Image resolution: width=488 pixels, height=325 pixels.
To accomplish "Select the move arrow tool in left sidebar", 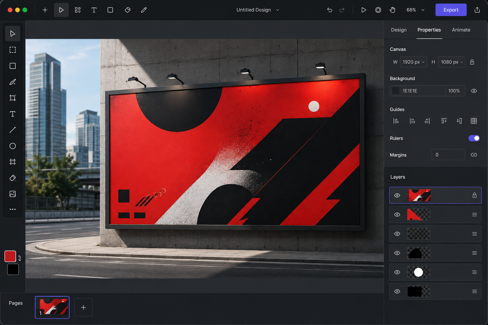I will [x=13, y=34].
